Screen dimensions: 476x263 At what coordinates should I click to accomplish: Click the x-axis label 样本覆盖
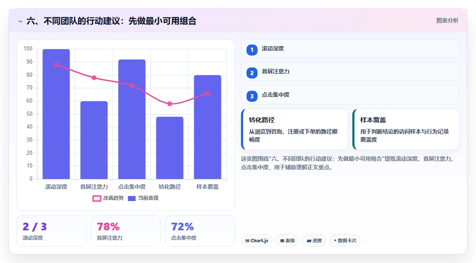tap(208, 187)
